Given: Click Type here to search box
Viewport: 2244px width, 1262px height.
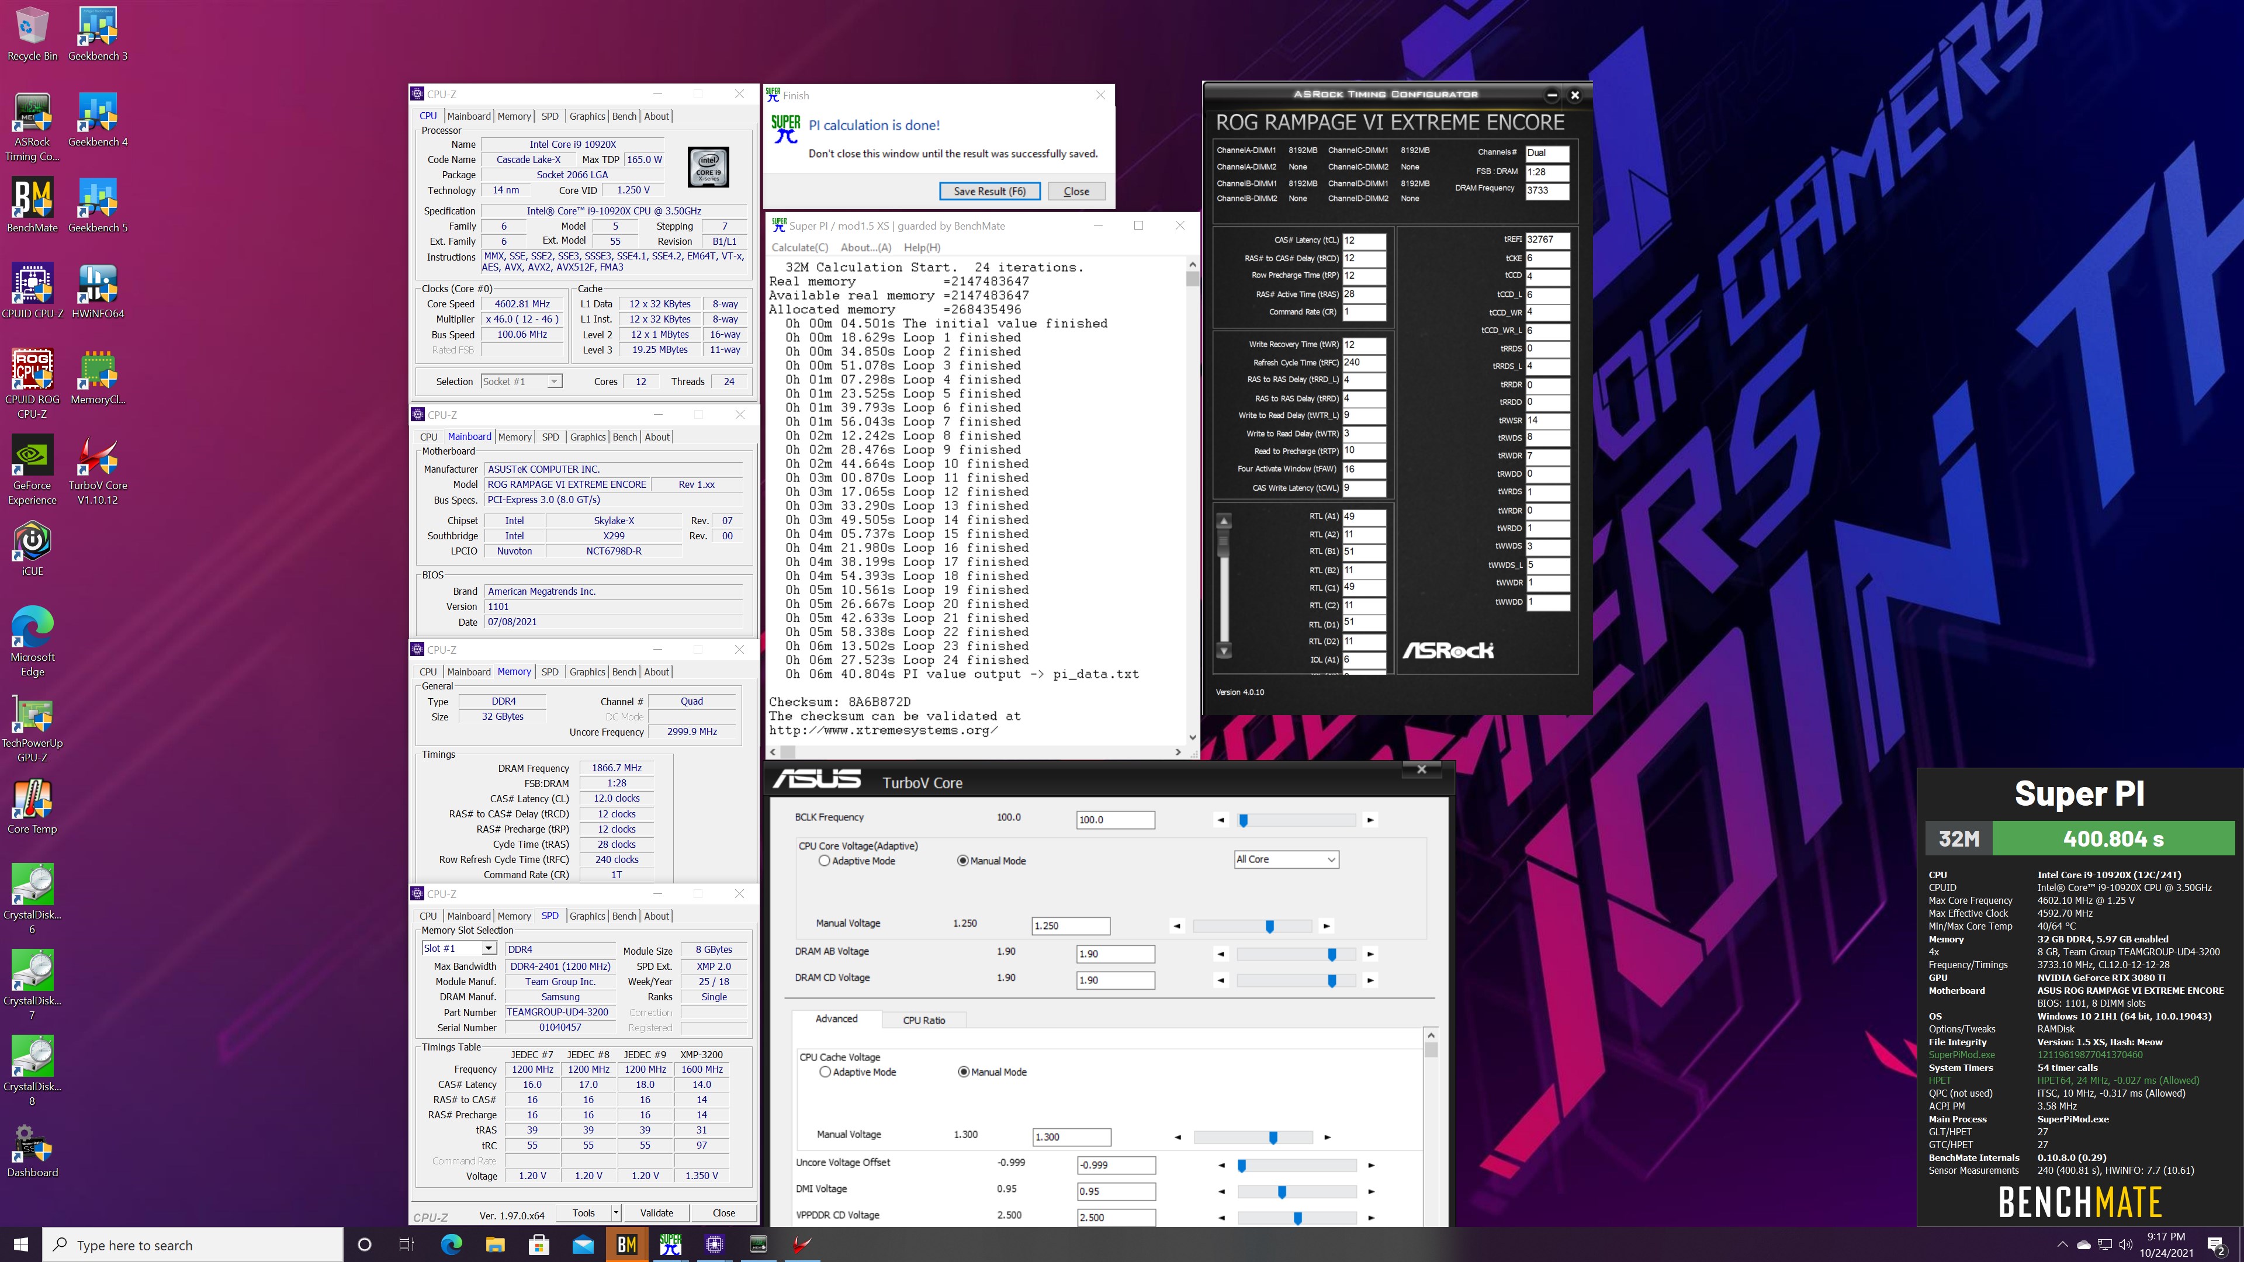Looking at the screenshot, I should click(193, 1244).
